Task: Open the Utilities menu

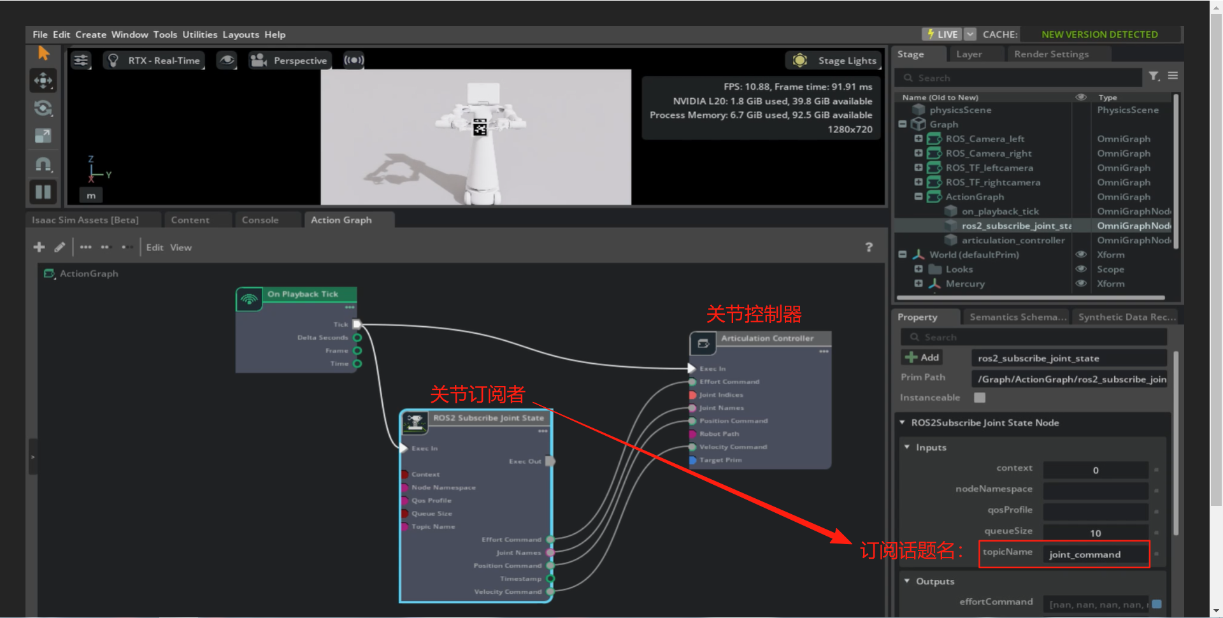Action: coord(200,34)
